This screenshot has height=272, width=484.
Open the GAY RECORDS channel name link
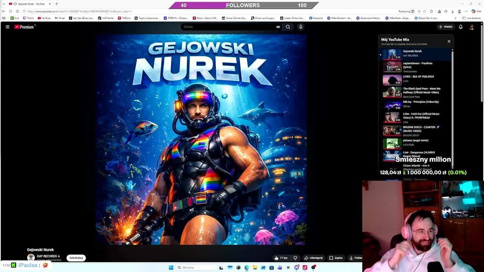47,256
